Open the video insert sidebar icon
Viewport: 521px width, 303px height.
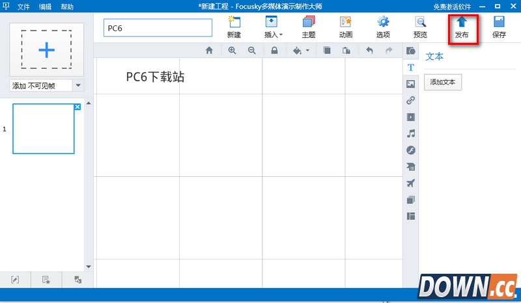coord(411,117)
